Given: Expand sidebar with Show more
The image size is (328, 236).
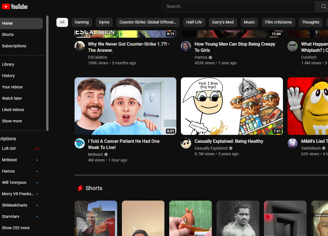Looking at the screenshot, I should [x=12, y=121].
